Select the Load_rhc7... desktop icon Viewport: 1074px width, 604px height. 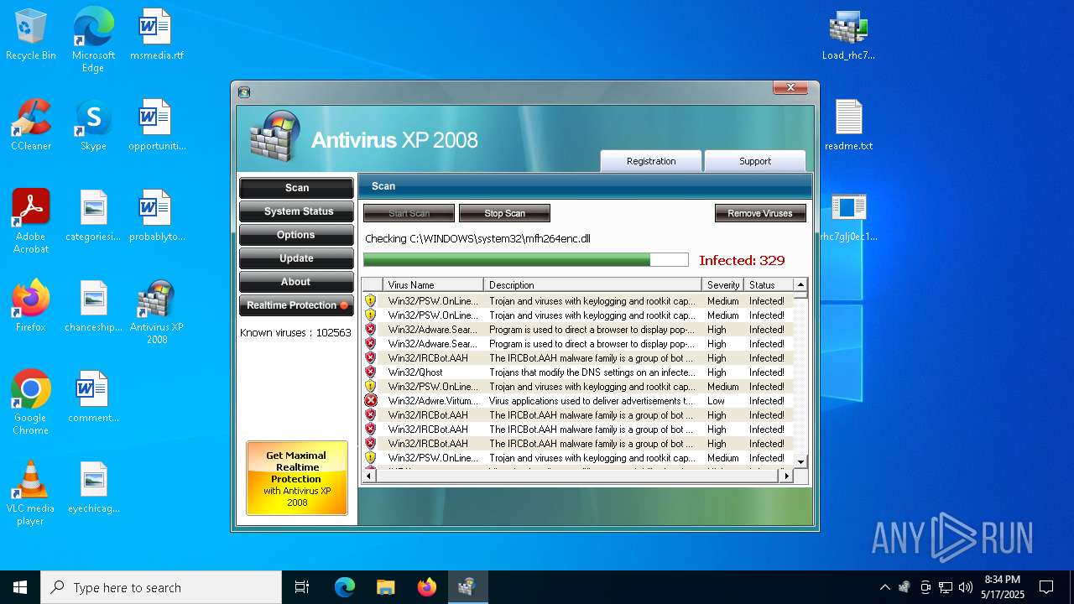point(848,35)
